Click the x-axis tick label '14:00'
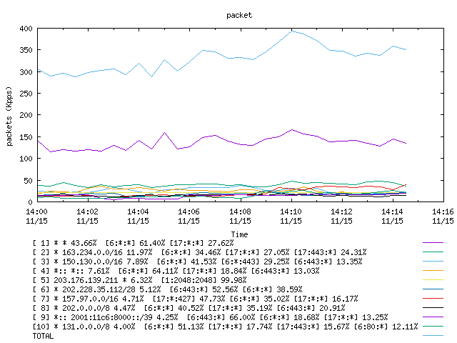Screen dimensions: 457x343 pos(36,212)
